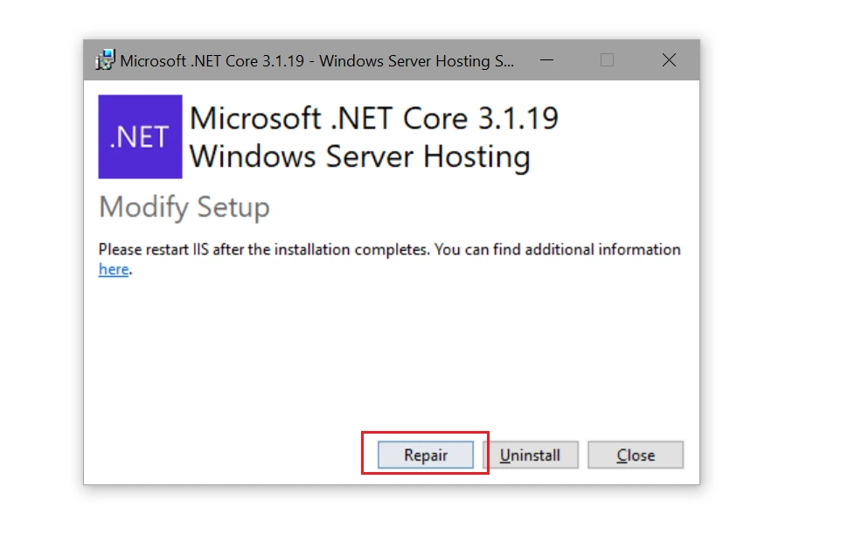The image size is (862, 549).
Task: Click the "Modify Setup" heading text
Action: click(x=184, y=207)
